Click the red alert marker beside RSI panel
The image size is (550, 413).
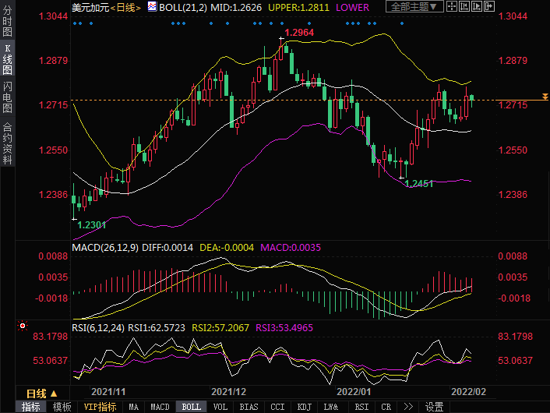pos(23,325)
